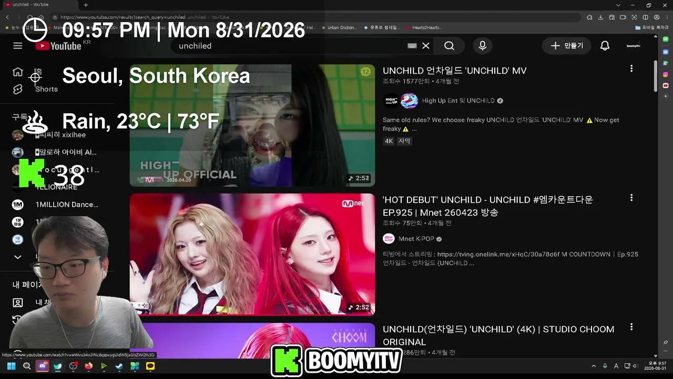This screenshot has height=379, width=673.
Task: Open the browser tab search dropdown
Action: [618, 5]
